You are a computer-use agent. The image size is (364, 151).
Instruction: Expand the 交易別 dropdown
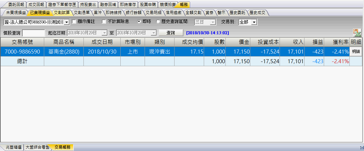254,22
